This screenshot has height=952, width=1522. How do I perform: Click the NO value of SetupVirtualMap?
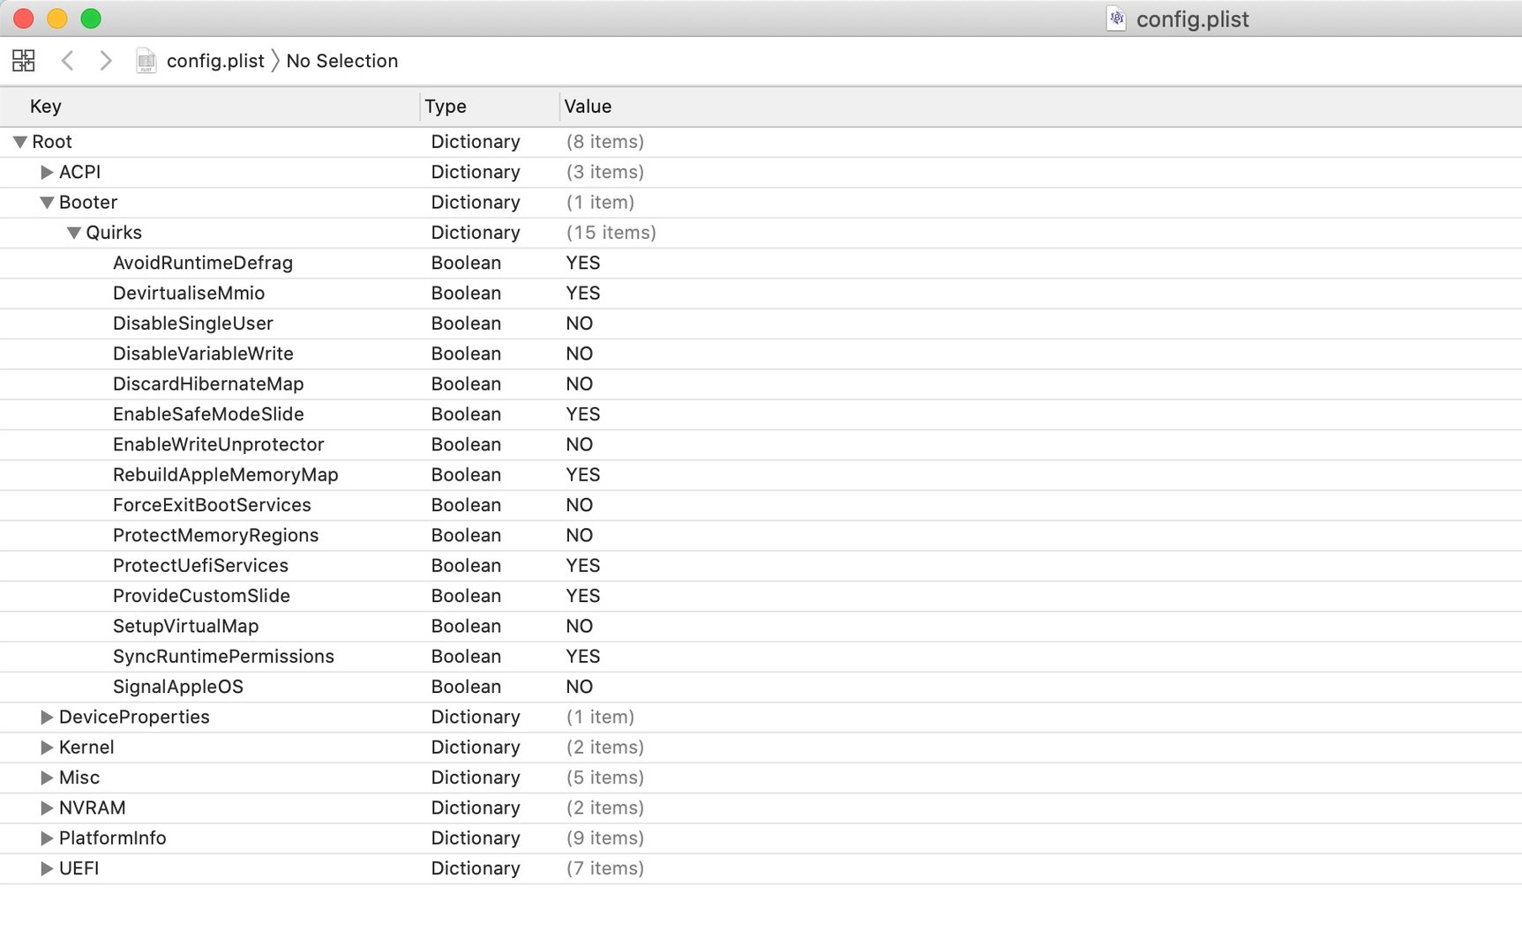tap(580, 626)
